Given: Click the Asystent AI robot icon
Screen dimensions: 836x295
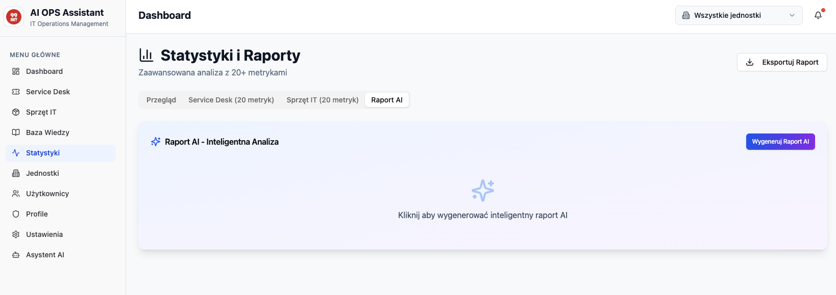Looking at the screenshot, I should tap(16, 255).
